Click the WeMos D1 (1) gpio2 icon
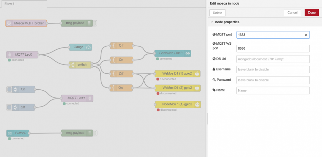The width and height of the screenshot is (322, 157). [197, 73]
